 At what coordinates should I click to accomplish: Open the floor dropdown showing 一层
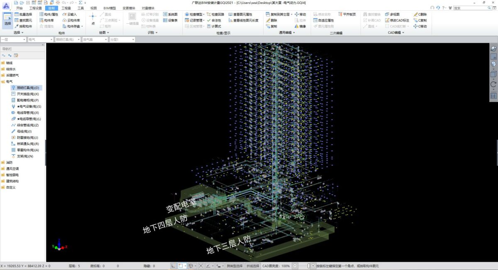click(13, 39)
